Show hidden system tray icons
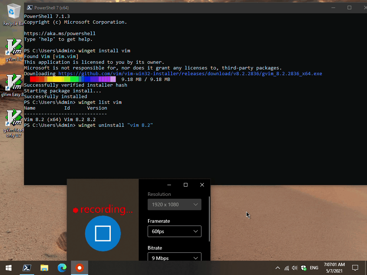Screen dimensions: 367x275 (278, 268)
